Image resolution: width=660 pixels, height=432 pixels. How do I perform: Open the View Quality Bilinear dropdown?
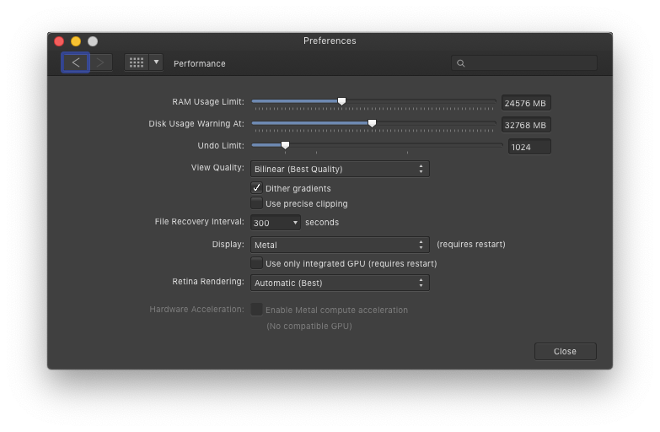pos(340,169)
